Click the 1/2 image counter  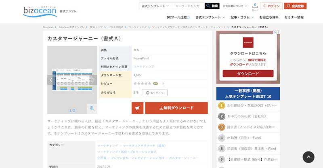[72, 111]
